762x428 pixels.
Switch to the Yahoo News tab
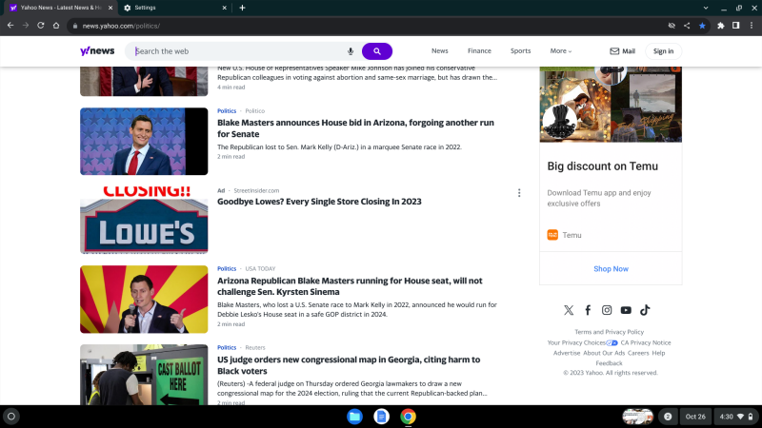60,8
